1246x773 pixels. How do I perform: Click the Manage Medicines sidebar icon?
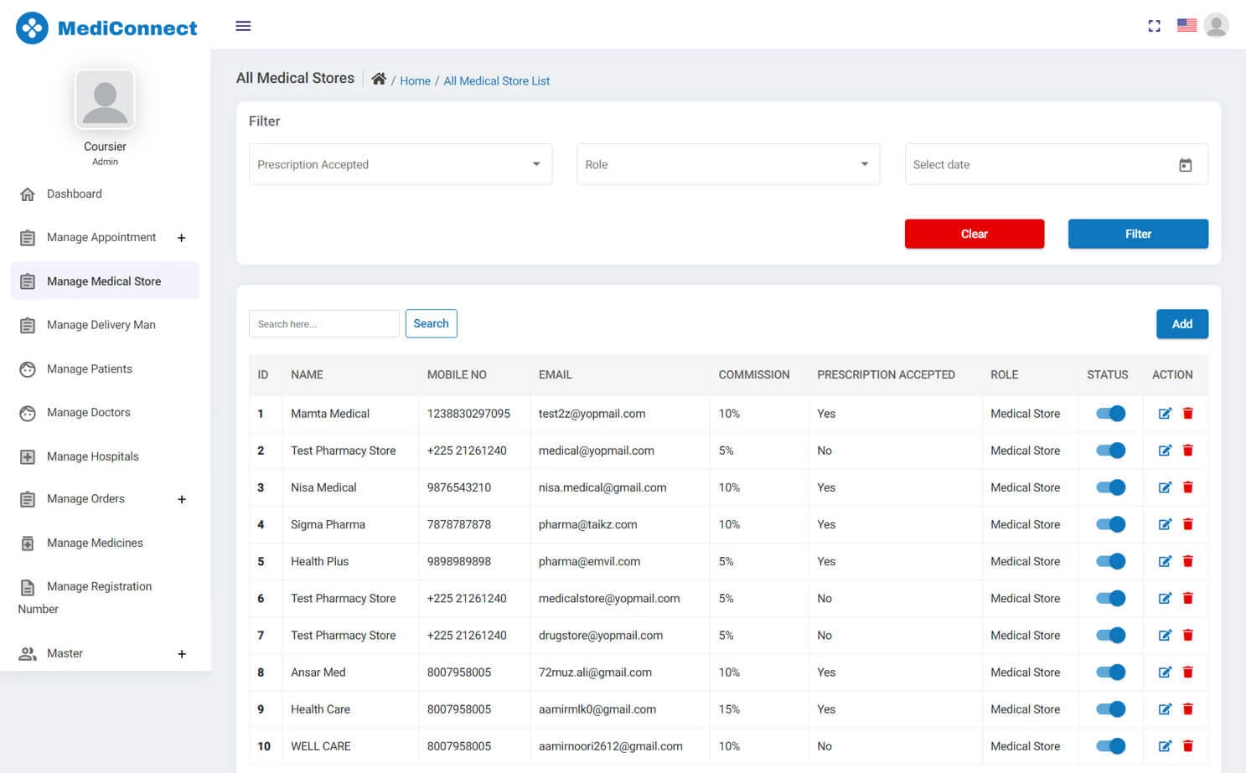(x=28, y=543)
